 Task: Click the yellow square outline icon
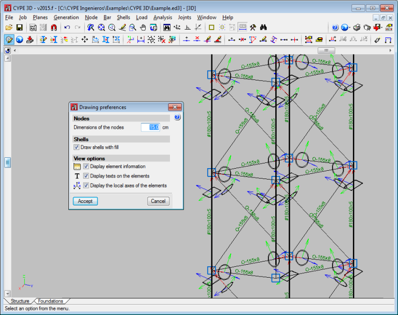click(211, 28)
